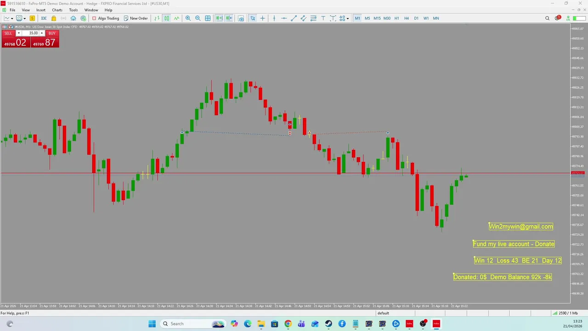Select the crosshair tool

click(x=263, y=18)
